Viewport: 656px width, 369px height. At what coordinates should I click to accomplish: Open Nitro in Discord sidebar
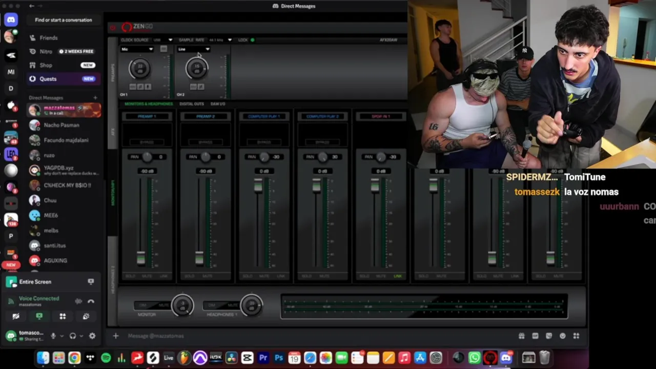[64, 52]
